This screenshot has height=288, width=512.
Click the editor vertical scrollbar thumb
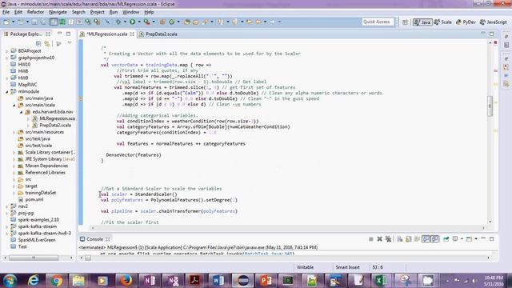[x=490, y=106]
